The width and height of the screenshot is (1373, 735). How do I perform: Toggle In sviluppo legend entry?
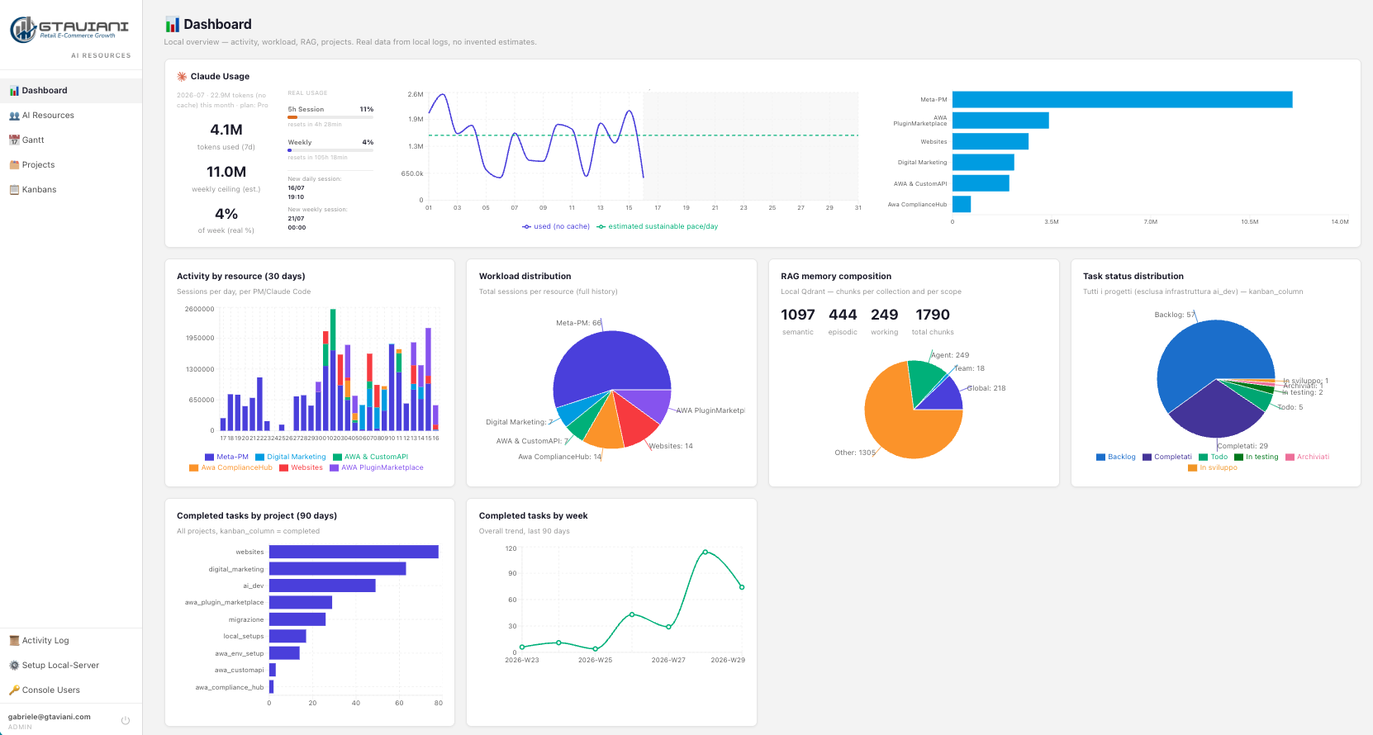coord(1213,467)
